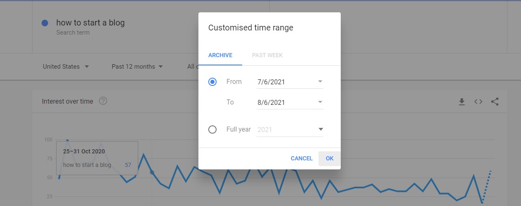Open the United States region dropdown
This screenshot has height=206, width=521.
pyautogui.click(x=66, y=67)
